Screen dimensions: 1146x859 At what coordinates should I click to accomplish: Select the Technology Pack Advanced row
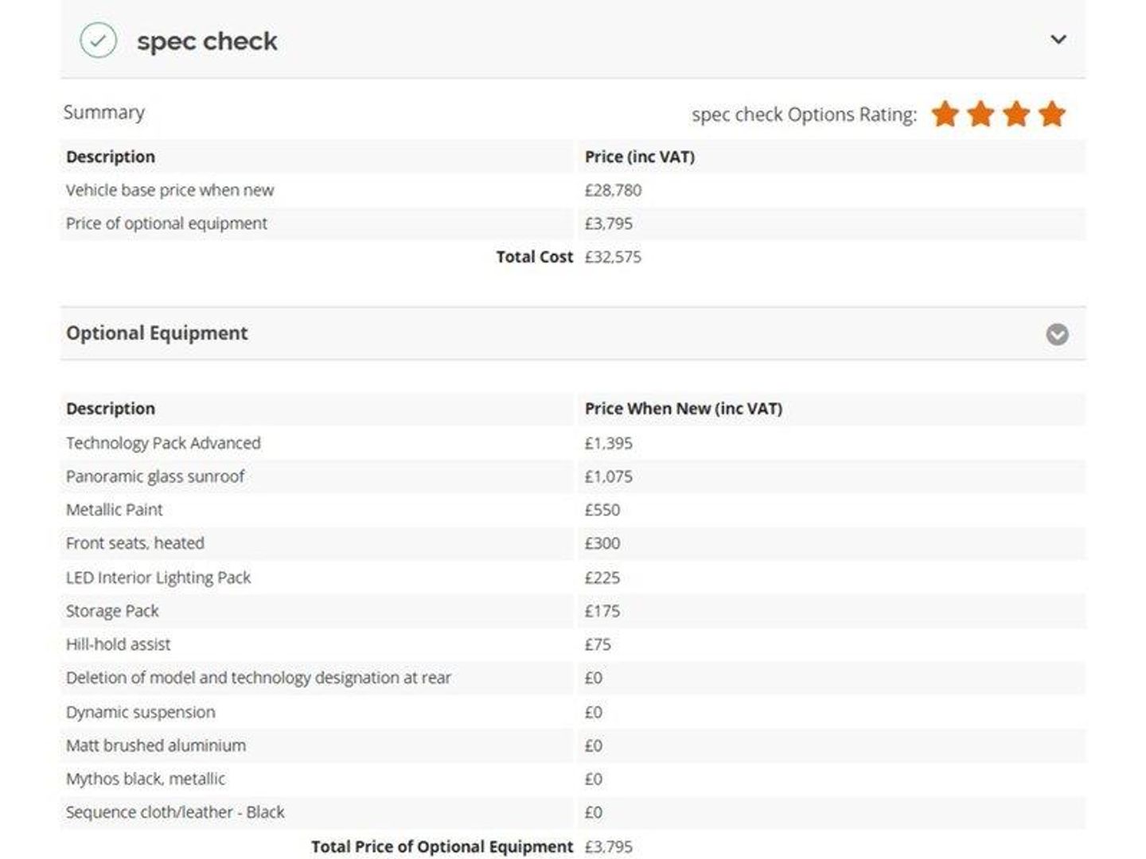(573, 443)
